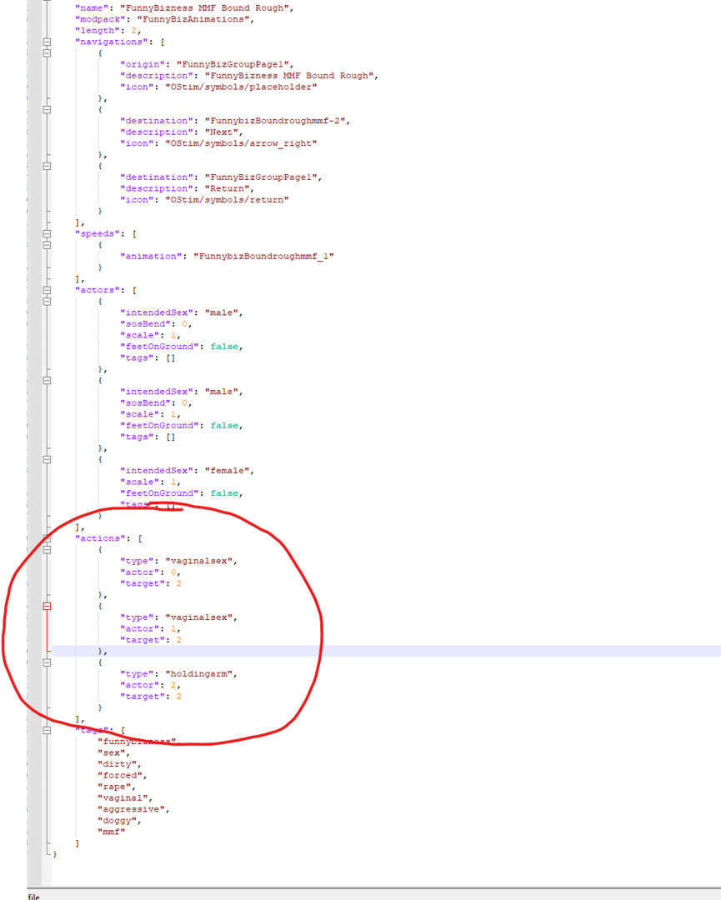The image size is (721, 900).
Task: Click the "OStim/symbols/return" icon value
Action: click(227, 200)
